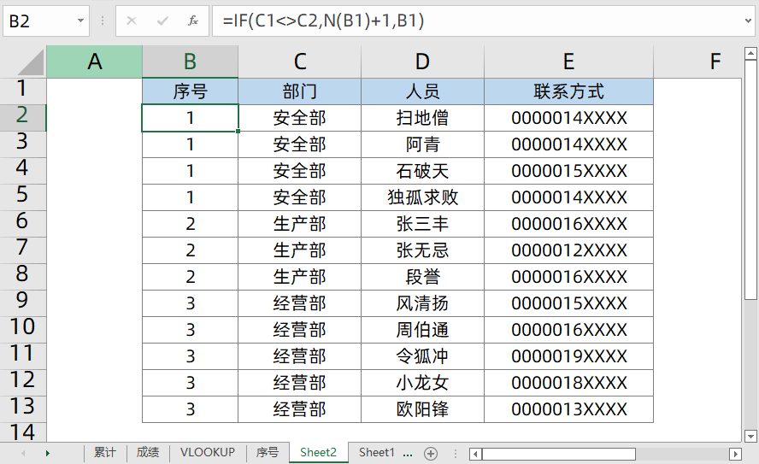
Task: Click vertical scrollbar down arrow
Action: point(750,436)
